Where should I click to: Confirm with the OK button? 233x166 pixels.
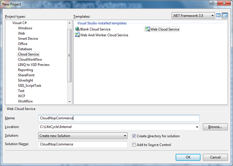188,157
